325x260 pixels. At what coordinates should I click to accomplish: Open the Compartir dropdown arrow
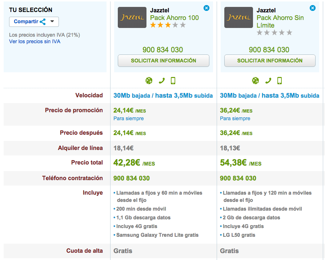tap(52, 21)
